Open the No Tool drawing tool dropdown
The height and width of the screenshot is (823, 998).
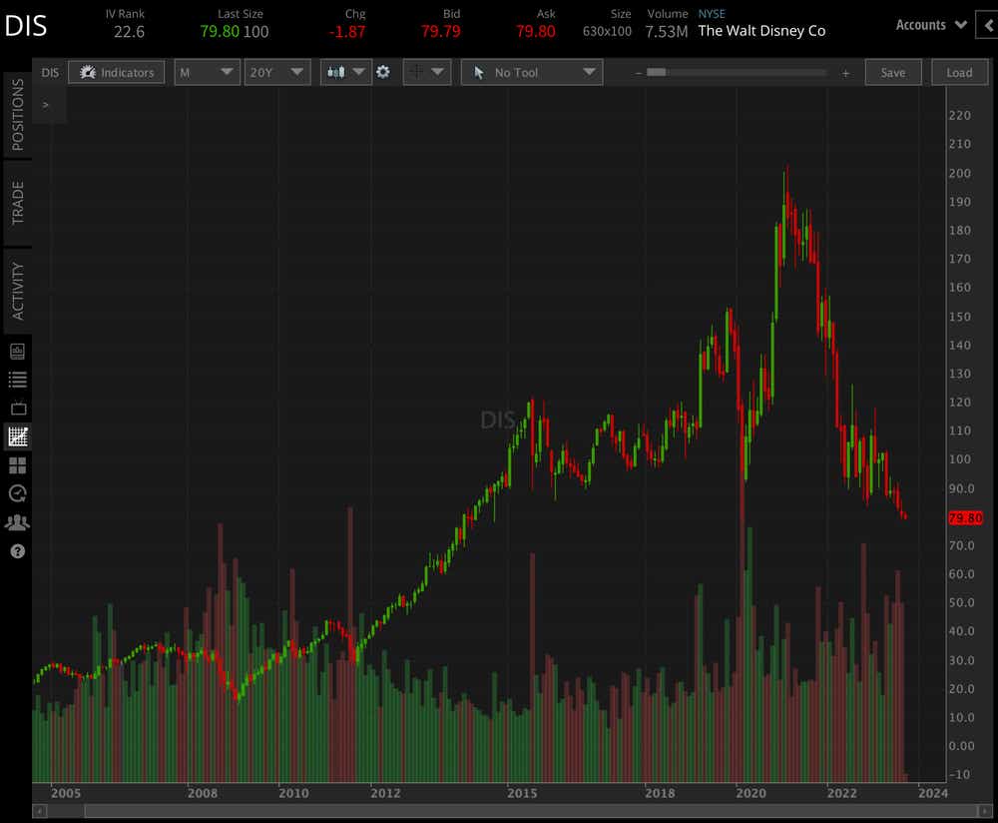click(x=532, y=73)
